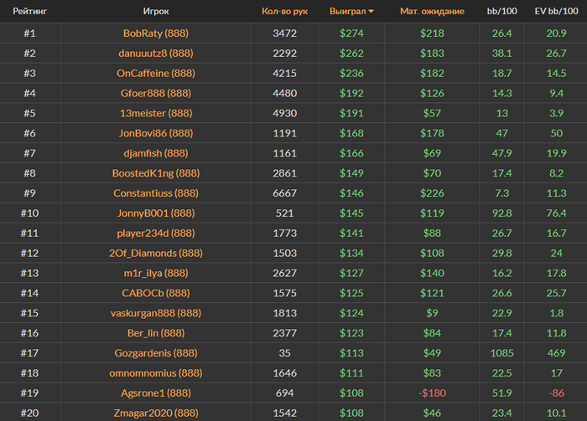This screenshot has height=421, width=587.
Task: Click the bb/100 column header
Action: click(x=502, y=12)
